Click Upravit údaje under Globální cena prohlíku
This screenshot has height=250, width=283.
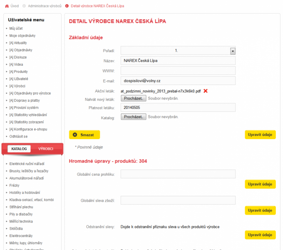click(x=260, y=184)
